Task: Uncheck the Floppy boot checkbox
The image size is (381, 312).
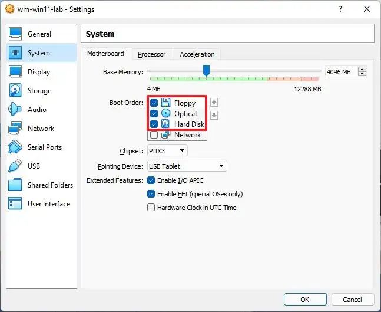Action: click(154, 103)
